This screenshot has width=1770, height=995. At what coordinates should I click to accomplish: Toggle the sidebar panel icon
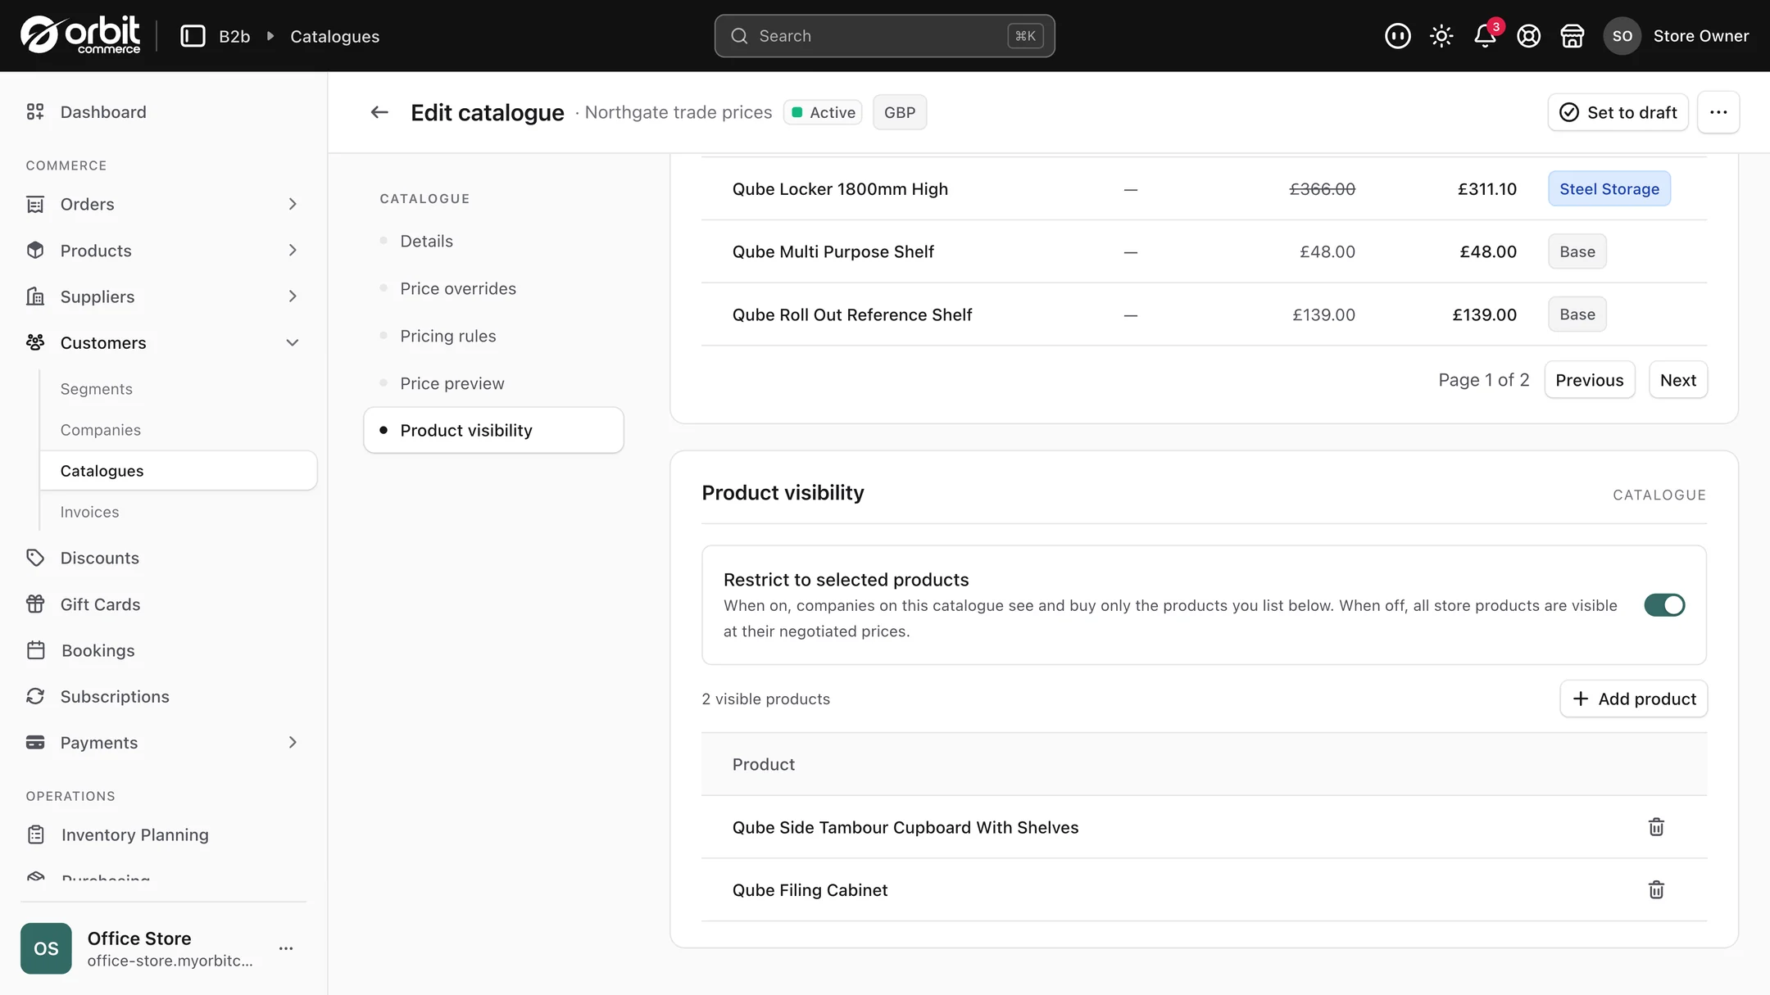(193, 36)
